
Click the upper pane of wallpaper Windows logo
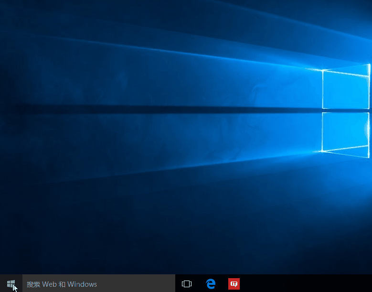click(x=346, y=89)
